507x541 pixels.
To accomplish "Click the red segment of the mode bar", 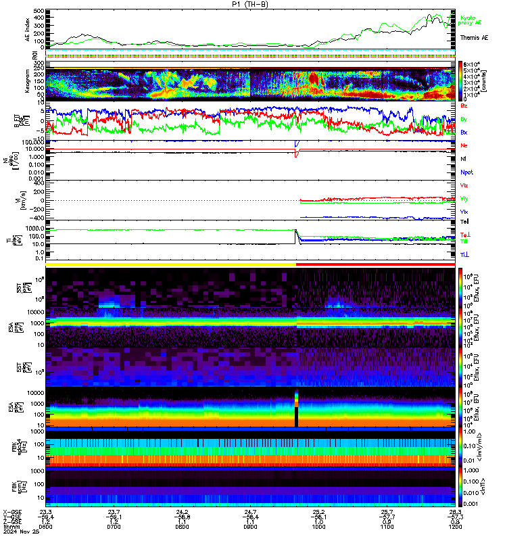I will point(376,264).
